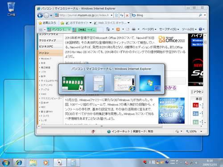Switch to Calculator on the taskbar

[x=73, y=163]
